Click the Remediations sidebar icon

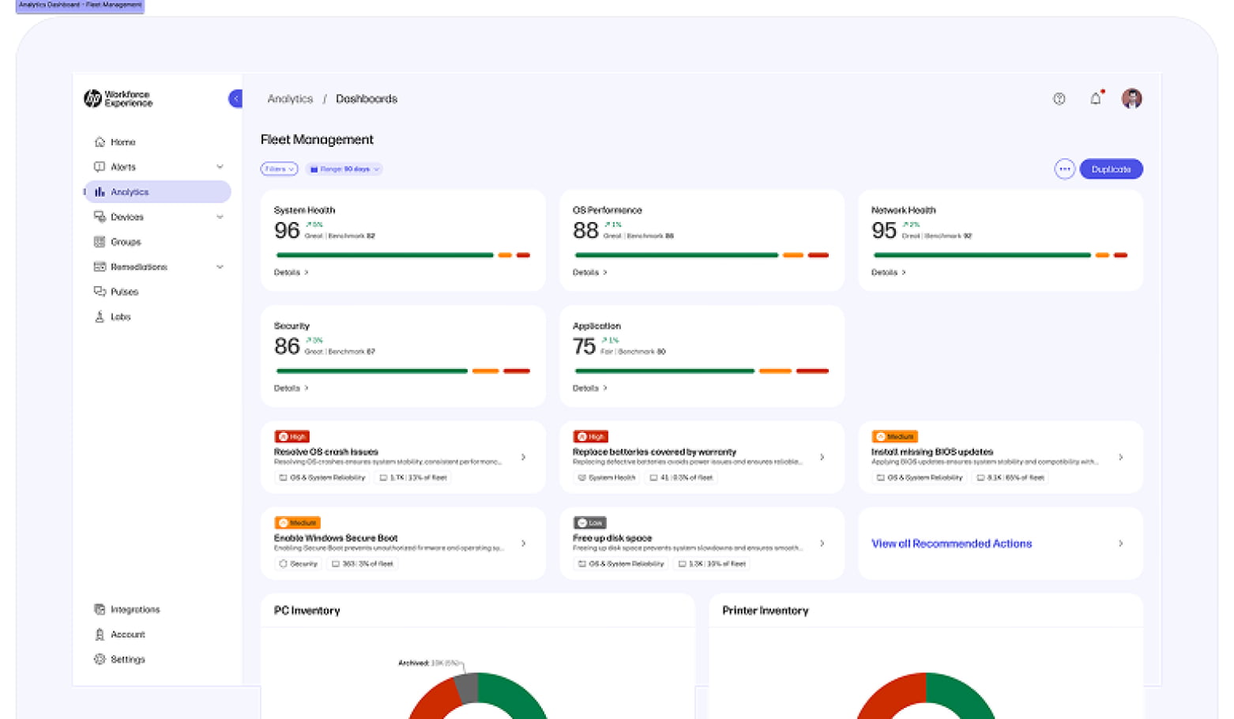click(99, 266)
